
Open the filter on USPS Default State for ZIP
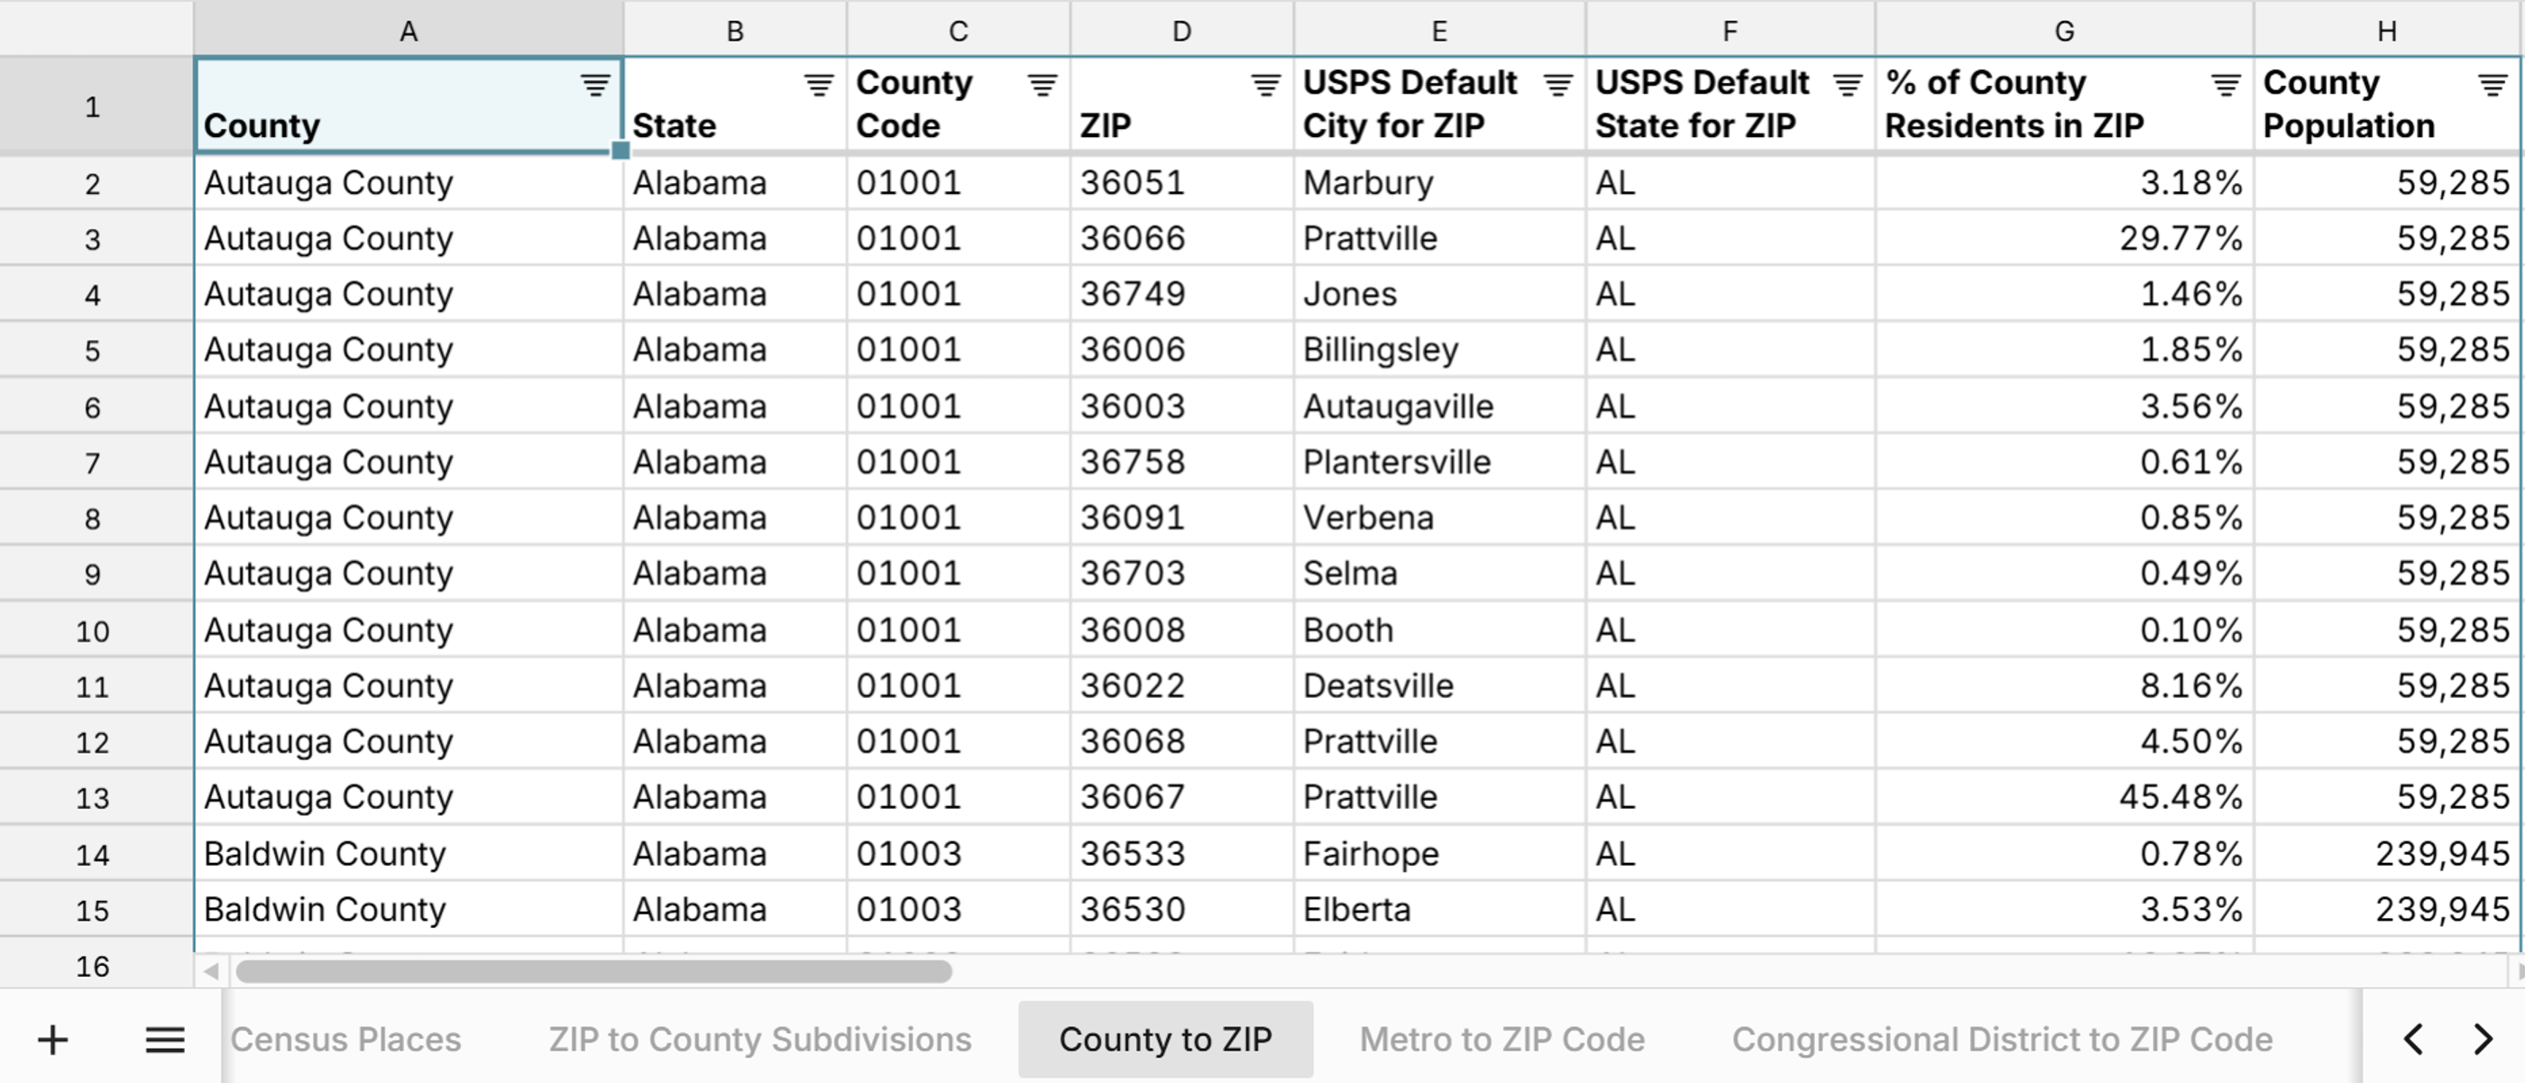click(1847, 87)
